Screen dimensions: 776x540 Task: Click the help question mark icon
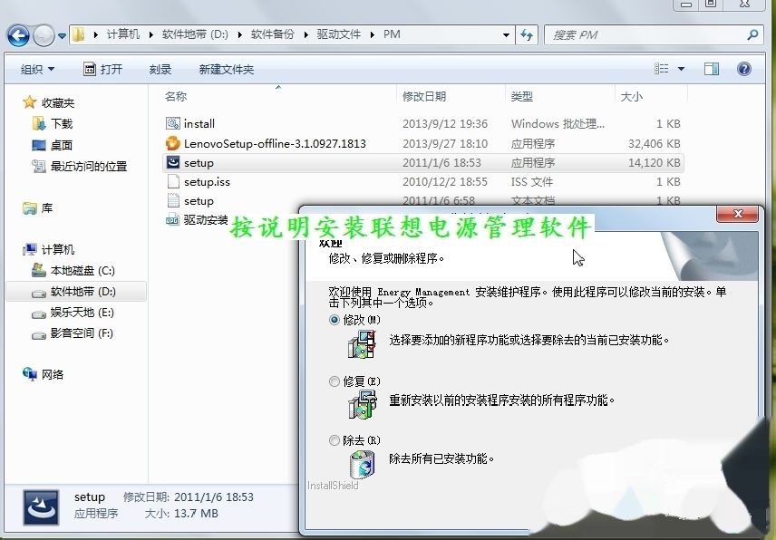[x=744, y=69]
